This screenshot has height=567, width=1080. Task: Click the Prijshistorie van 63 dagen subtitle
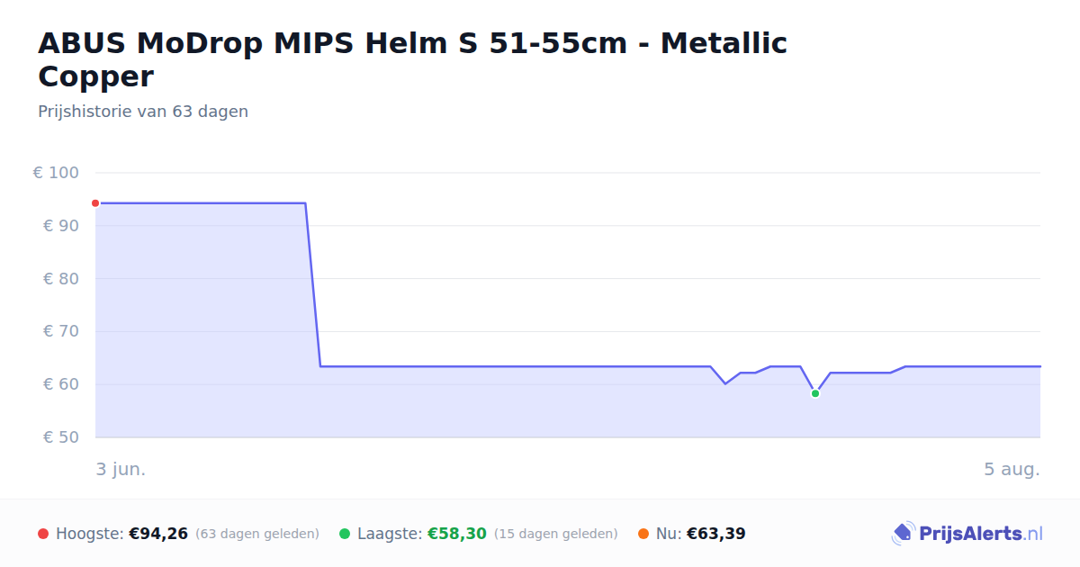143,112
